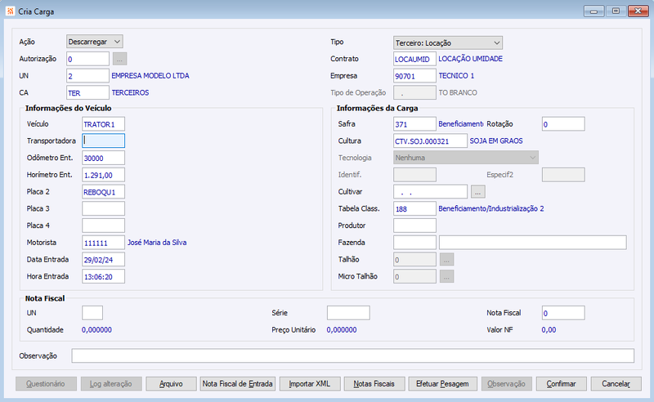Click the Cultivar input field

(x=430, y=191)
